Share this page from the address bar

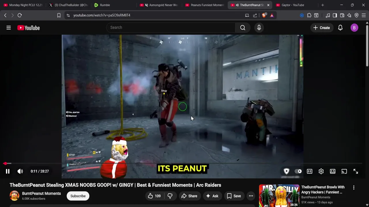tap(255, 15)
